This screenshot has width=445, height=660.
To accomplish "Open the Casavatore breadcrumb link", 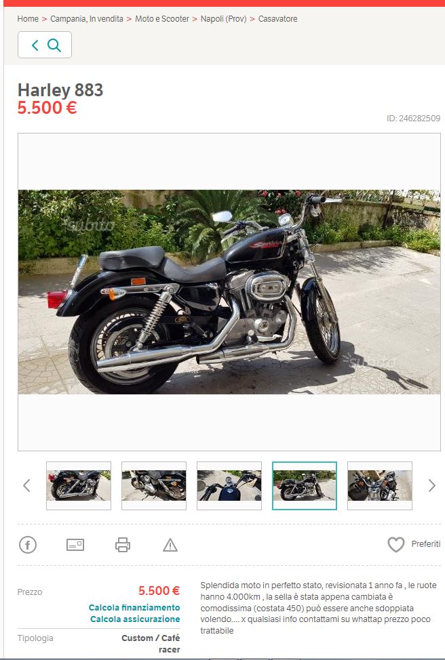I will [x=277, y=19].
